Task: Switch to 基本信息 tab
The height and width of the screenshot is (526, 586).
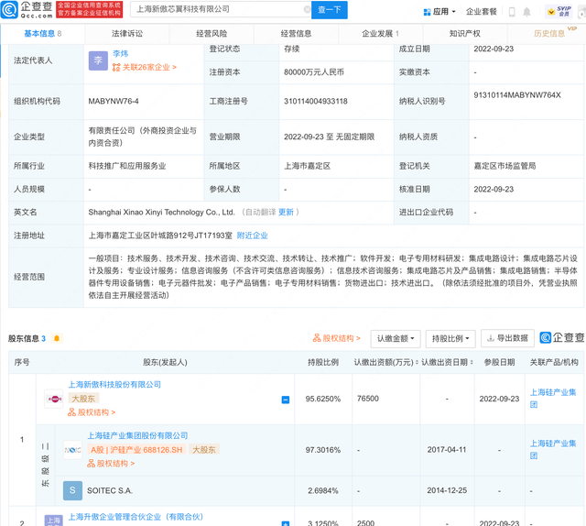Action: click(x=43, y=34)
